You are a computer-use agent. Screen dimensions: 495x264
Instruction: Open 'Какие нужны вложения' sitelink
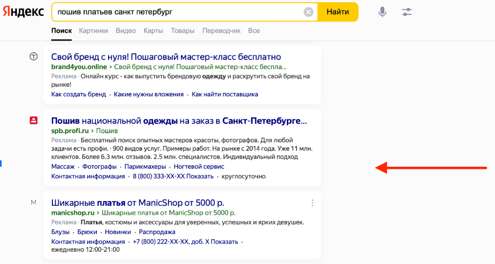(x=149, y=94)
